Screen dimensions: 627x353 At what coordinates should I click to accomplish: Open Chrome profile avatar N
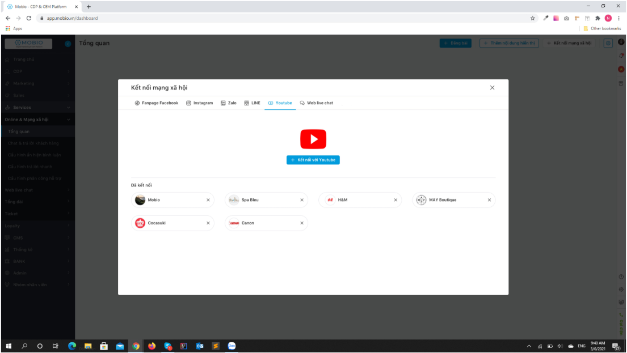tap(608, 18)
